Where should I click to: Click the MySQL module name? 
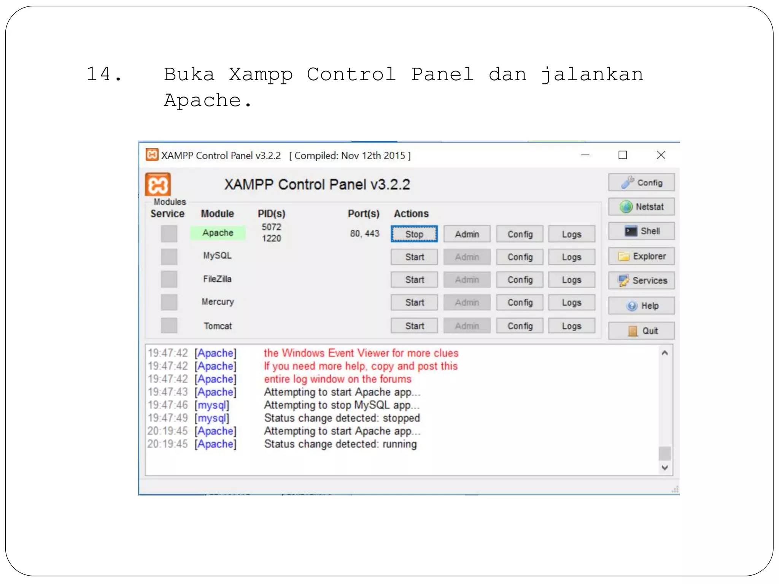[x=217, y=255]
